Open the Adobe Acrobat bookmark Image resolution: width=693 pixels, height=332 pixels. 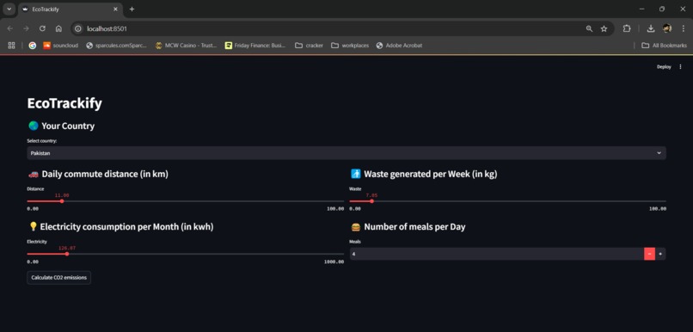point(399,45)
